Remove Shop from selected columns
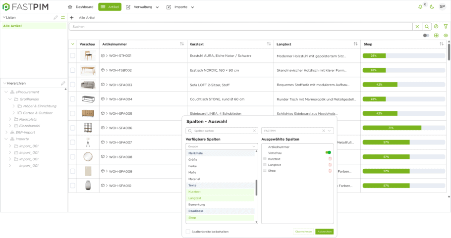The height and width of the screenshot is (238, 451). [330, 171]
